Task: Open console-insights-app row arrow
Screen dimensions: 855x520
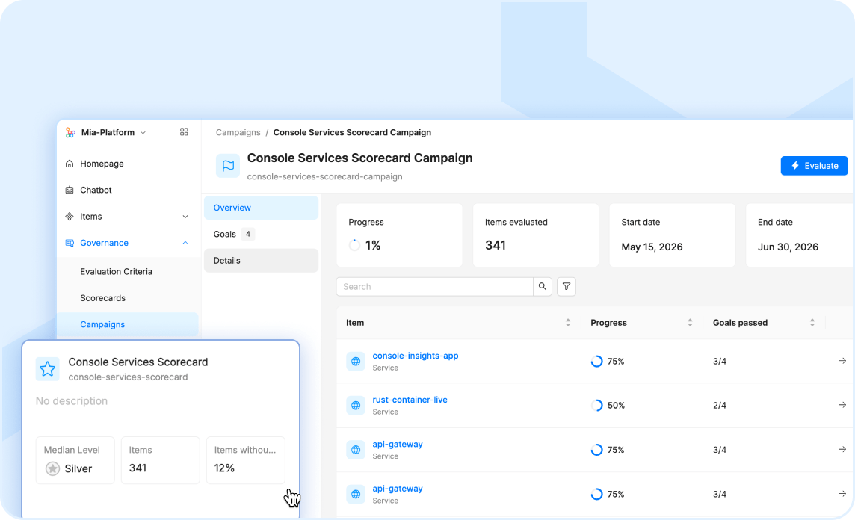Action: click(842, 361)
